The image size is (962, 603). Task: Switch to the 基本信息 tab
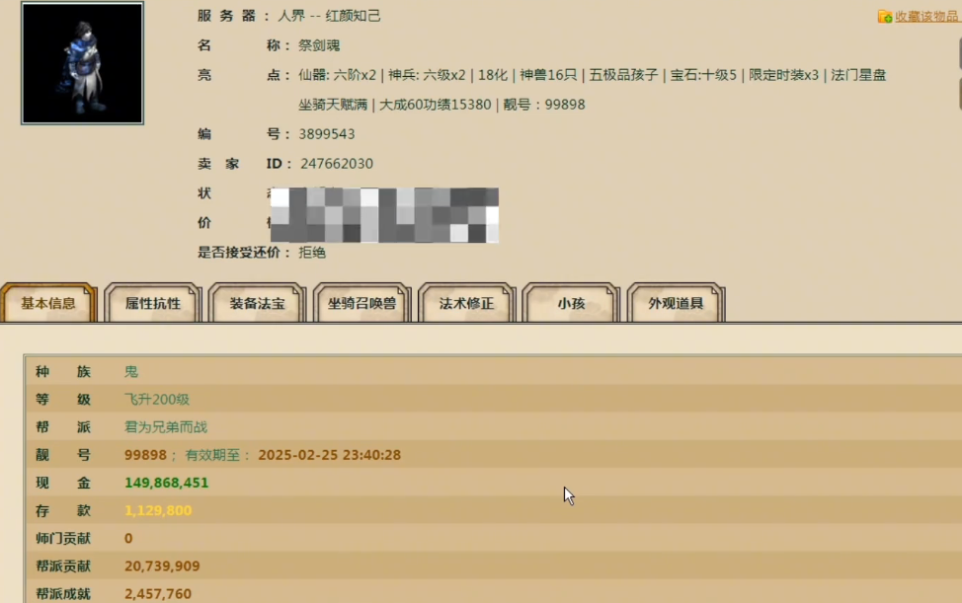pyautogui.click(x=48, y=304)
